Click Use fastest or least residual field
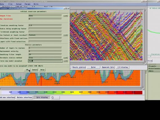The image size is (160, 120). [45, 35]
